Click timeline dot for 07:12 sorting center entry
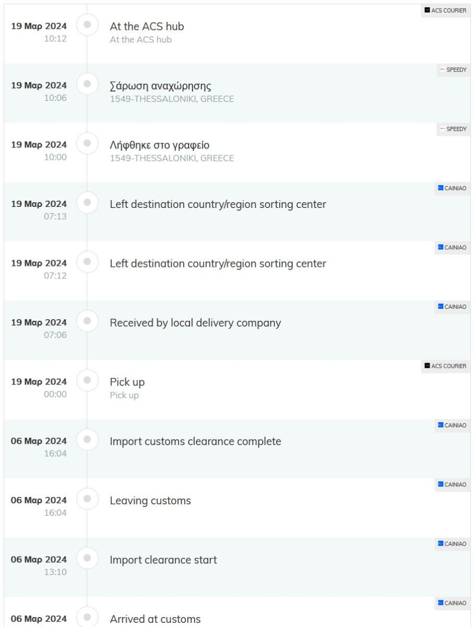The image size is (474, 627). (x=87, y=261)
